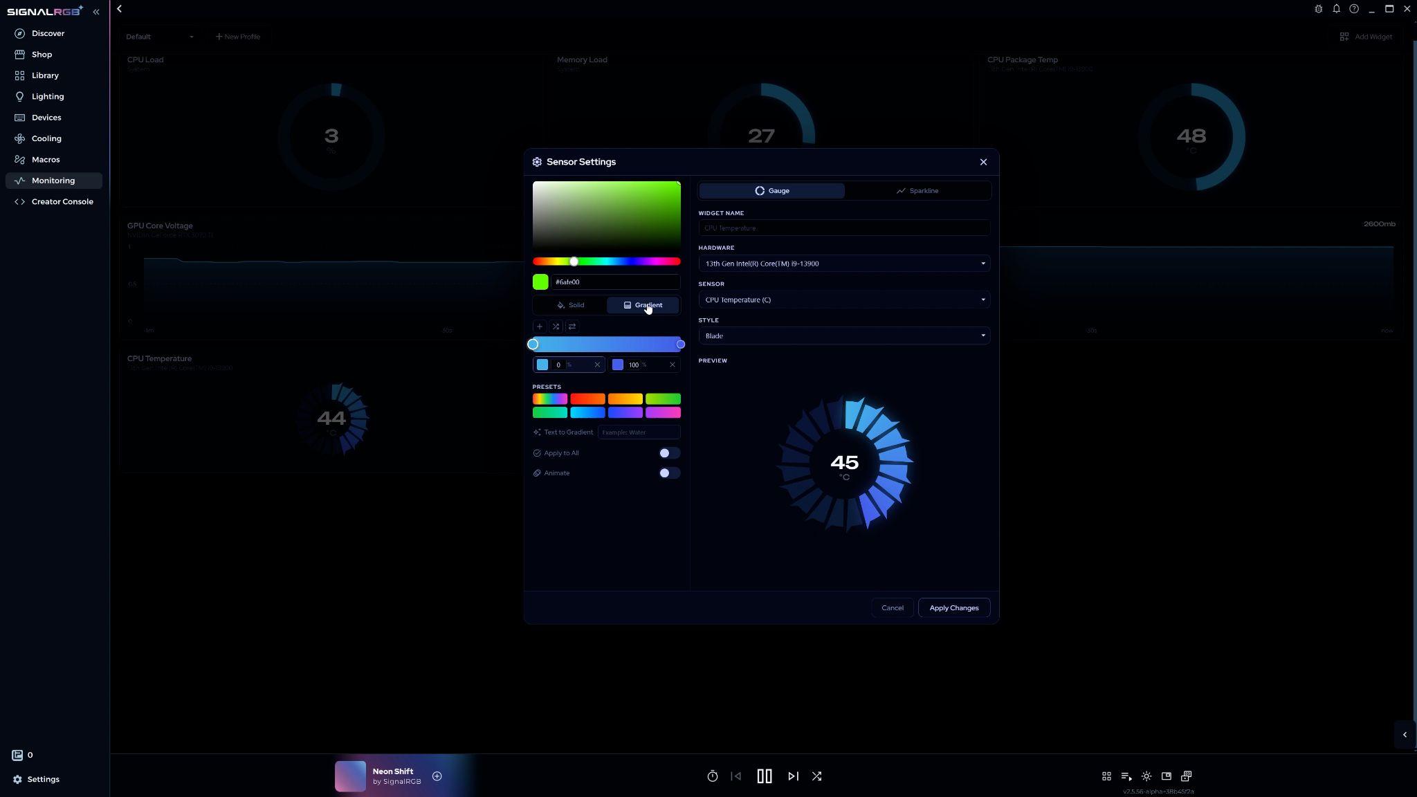The image size is (1417, 797).
Task: Collapse the sidebar with the double chevron
Action: click(x=96, y=12)
